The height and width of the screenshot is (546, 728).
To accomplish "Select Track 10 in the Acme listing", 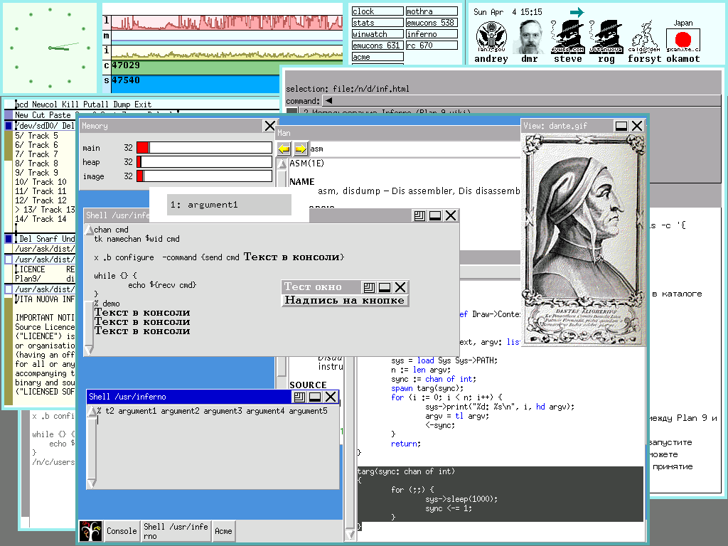I will [x=40, y=182].
